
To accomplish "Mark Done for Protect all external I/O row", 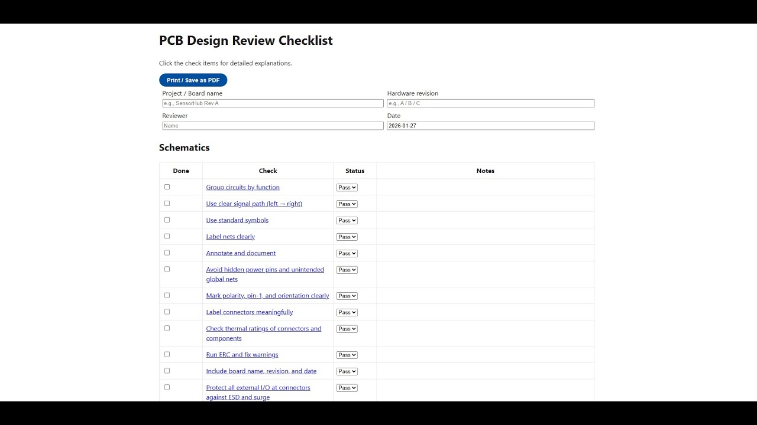I will click(167, 387).
